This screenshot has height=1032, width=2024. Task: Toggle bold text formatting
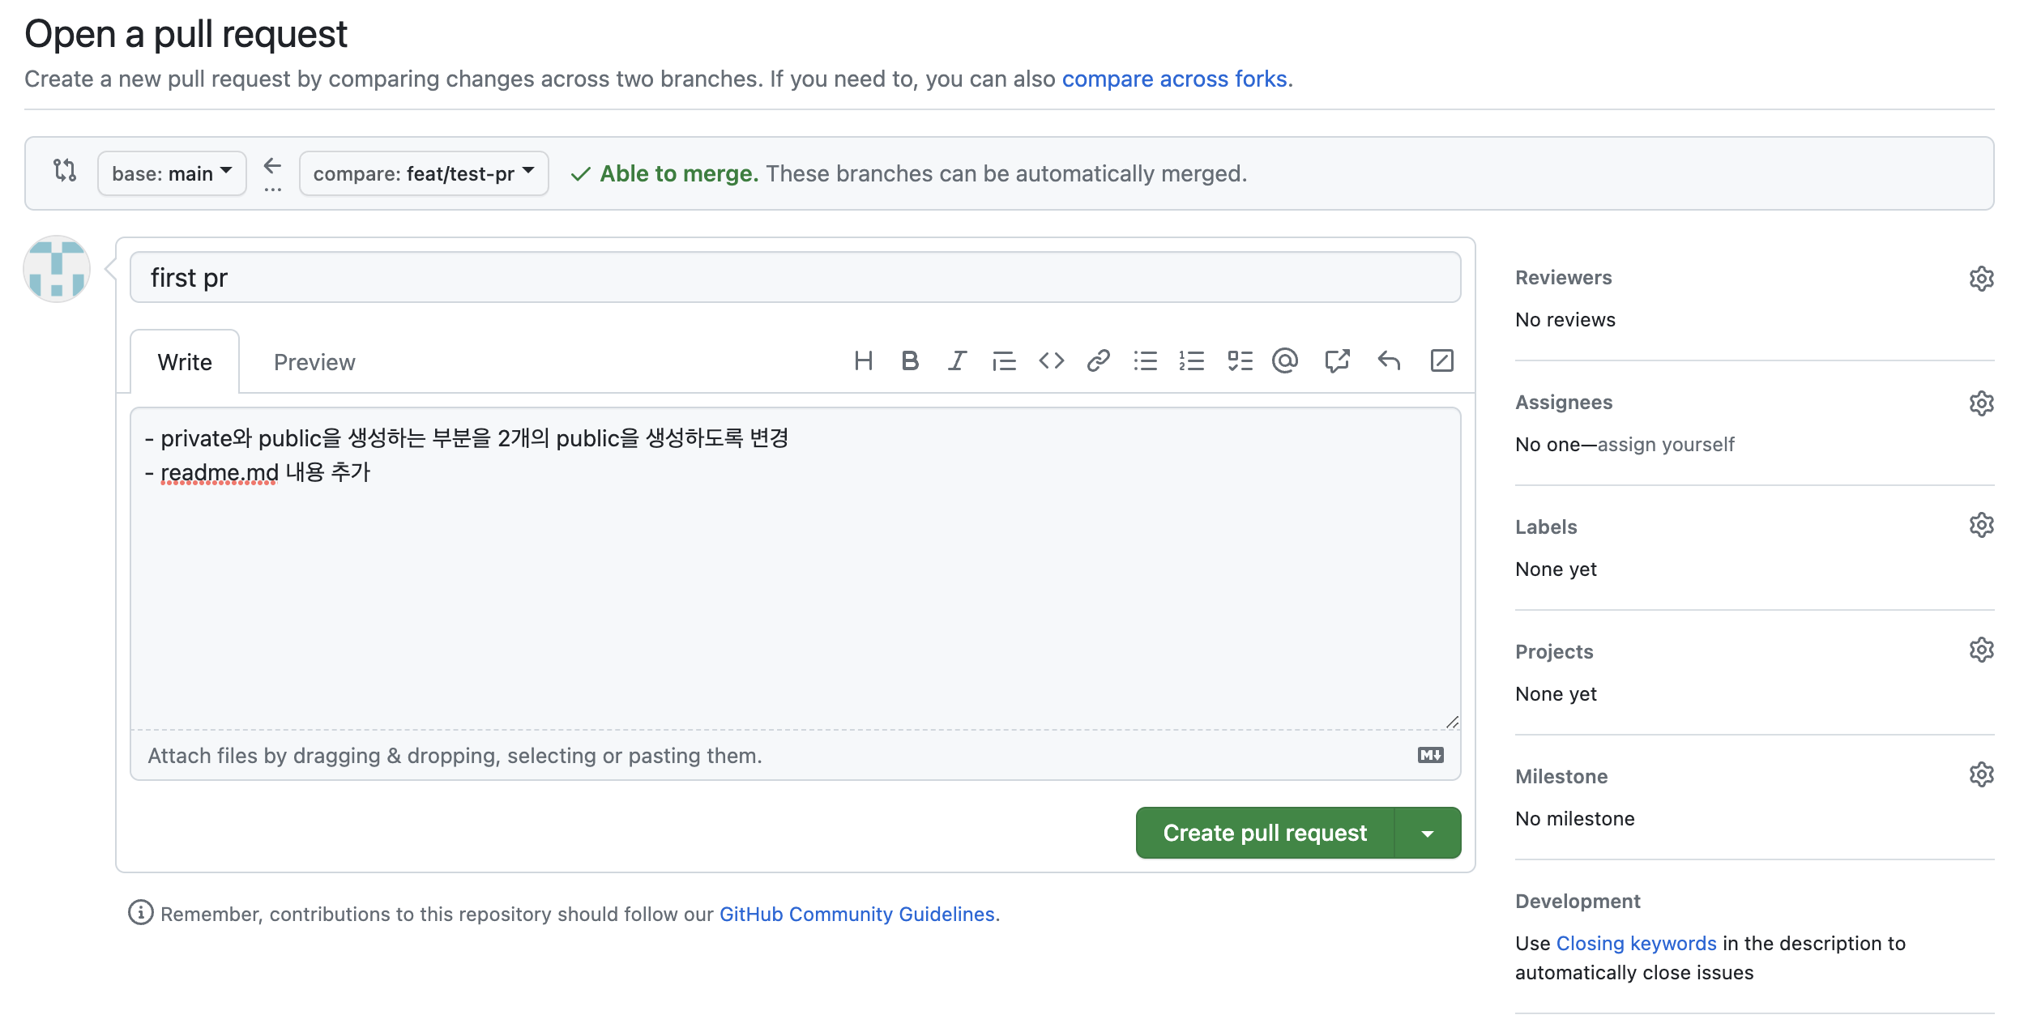910,361
